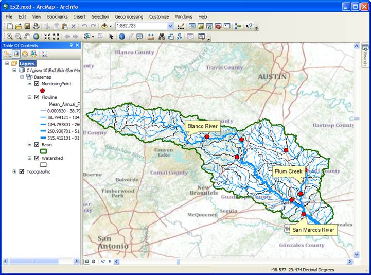371x275 pixels.
Task: Select the Zoom In tool
Action: coord(9,37)
